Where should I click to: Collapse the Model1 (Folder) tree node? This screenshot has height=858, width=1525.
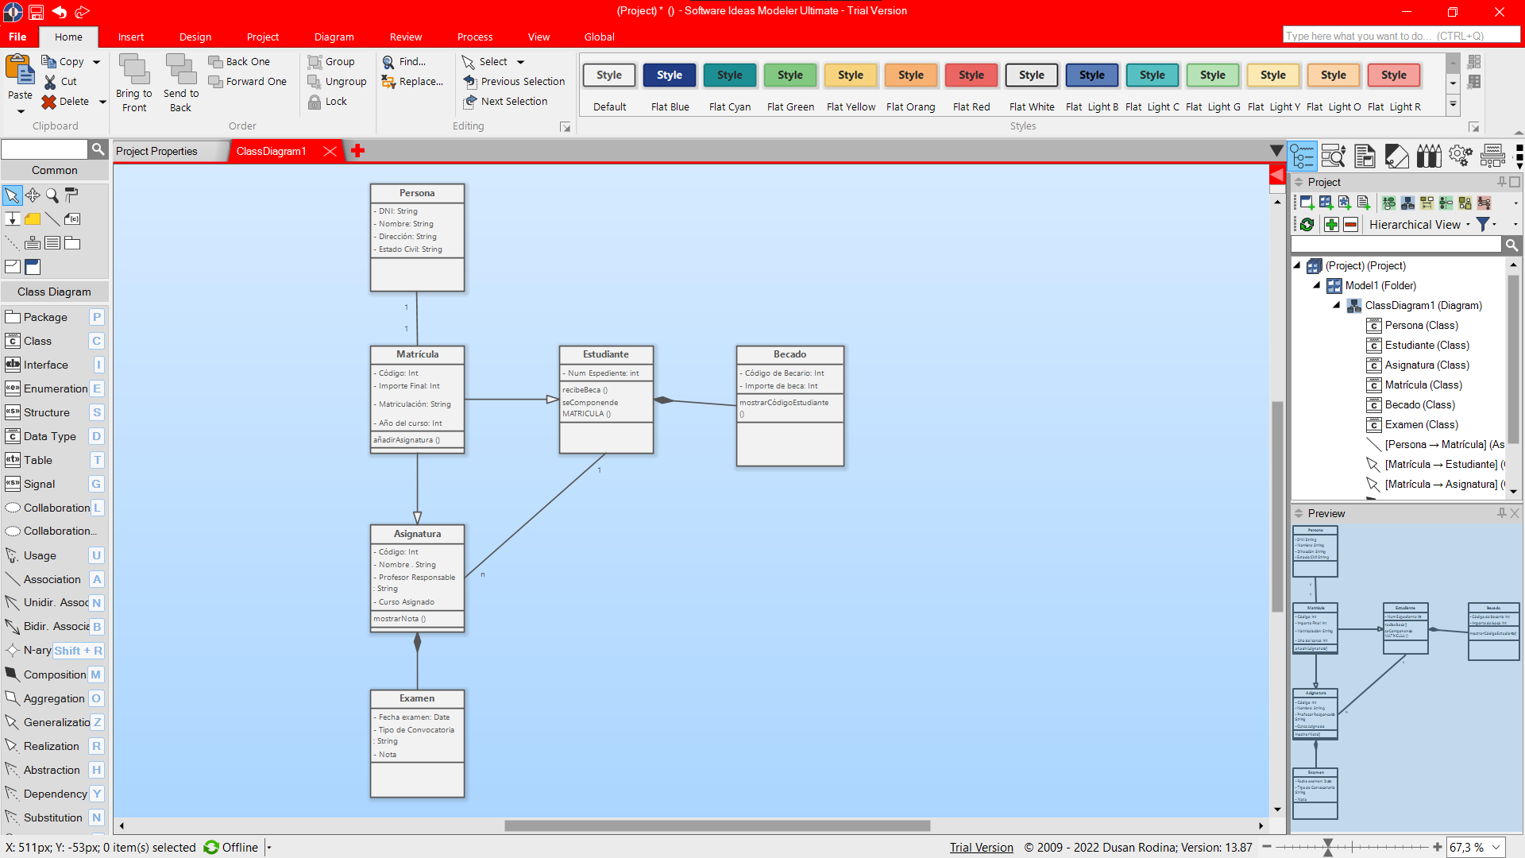[1316, 285]
